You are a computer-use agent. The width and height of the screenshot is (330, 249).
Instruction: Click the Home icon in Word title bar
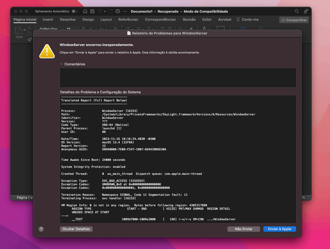[85, 11]
